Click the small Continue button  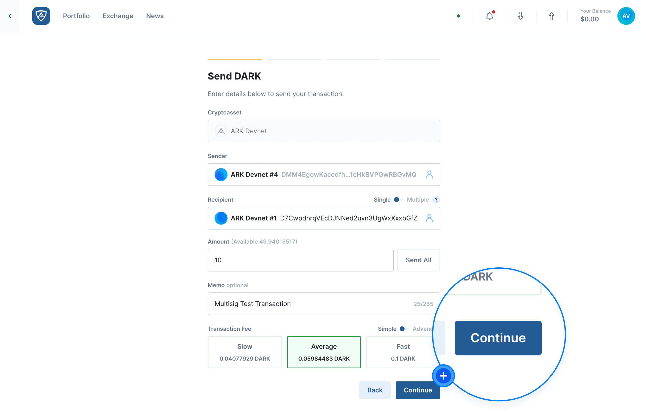[x=417, y=390]
